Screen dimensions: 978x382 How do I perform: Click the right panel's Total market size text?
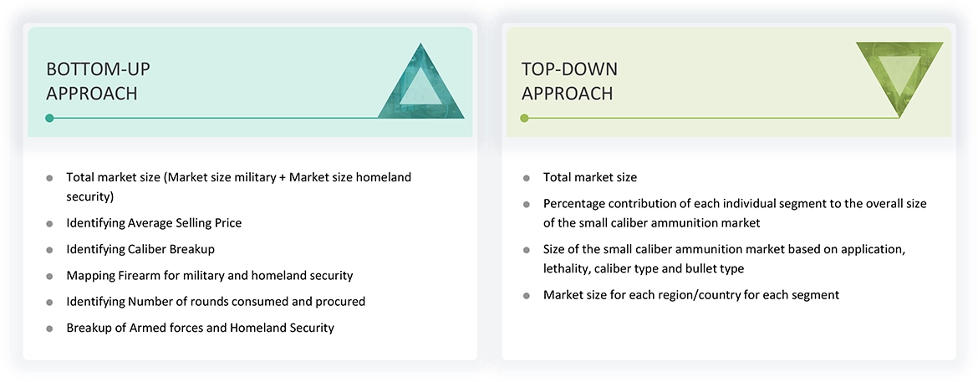589,177
